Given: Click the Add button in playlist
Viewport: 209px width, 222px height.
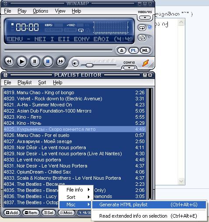Looking at the screenshot, I should tap(12, 213).
